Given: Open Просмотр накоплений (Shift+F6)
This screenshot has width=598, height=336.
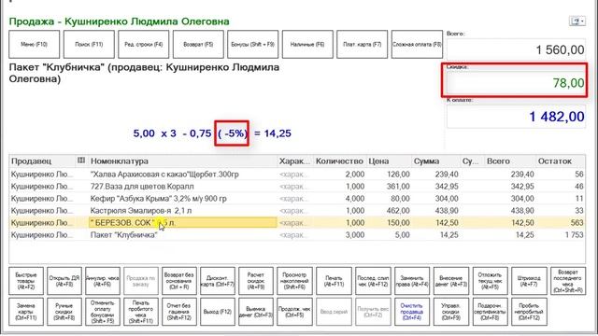Looking at the screenshot, I should pos(295,281).
